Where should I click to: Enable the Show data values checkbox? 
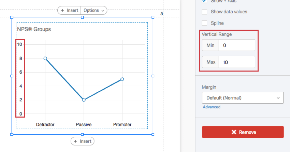coord(204,12)
